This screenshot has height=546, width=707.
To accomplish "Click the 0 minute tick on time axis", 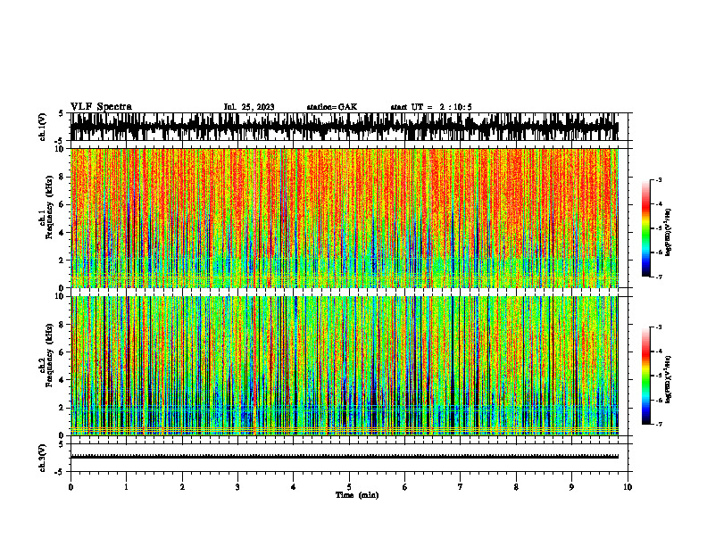I will [71, 487].
